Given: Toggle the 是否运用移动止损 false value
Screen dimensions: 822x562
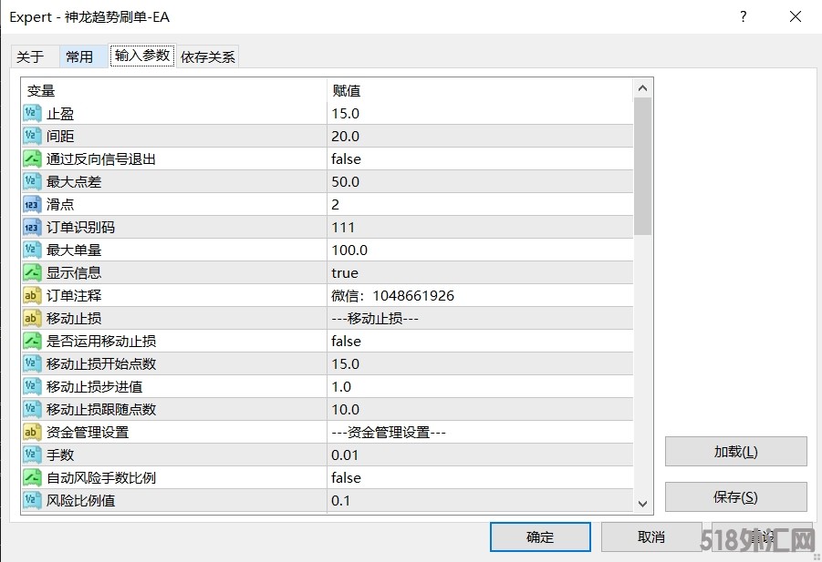Looking at the screenshot, I should 347,342.
